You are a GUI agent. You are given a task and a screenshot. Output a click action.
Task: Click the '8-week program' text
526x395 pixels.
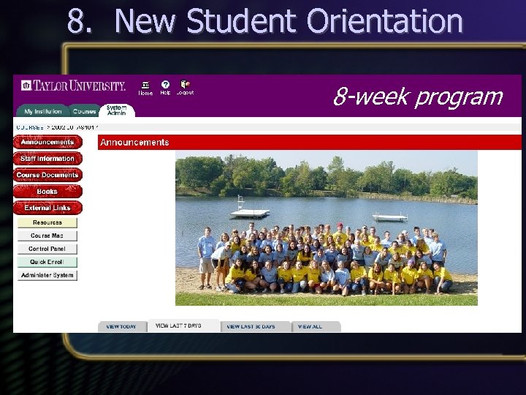[419, 97]
